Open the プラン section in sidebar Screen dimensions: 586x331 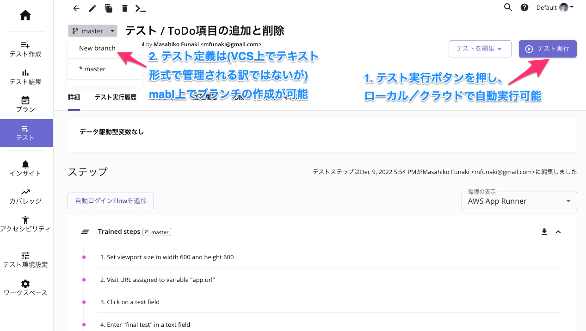[25, 104]
